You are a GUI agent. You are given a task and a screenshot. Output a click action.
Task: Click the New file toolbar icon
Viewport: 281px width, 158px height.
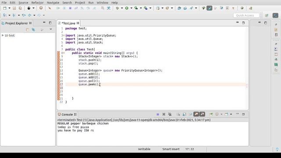(x=5, y=8)
